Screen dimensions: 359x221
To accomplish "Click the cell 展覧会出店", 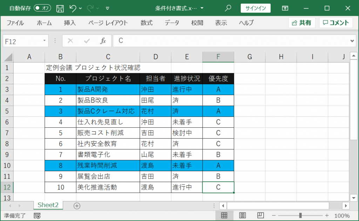I will pos(108,176).
